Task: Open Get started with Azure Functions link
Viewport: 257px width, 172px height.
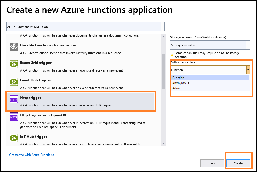Action: 31,155
